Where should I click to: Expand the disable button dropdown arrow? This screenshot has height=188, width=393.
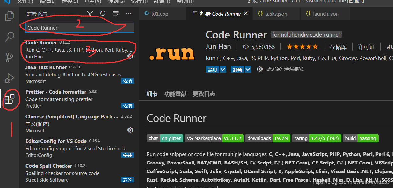click(x=223, y=69)
